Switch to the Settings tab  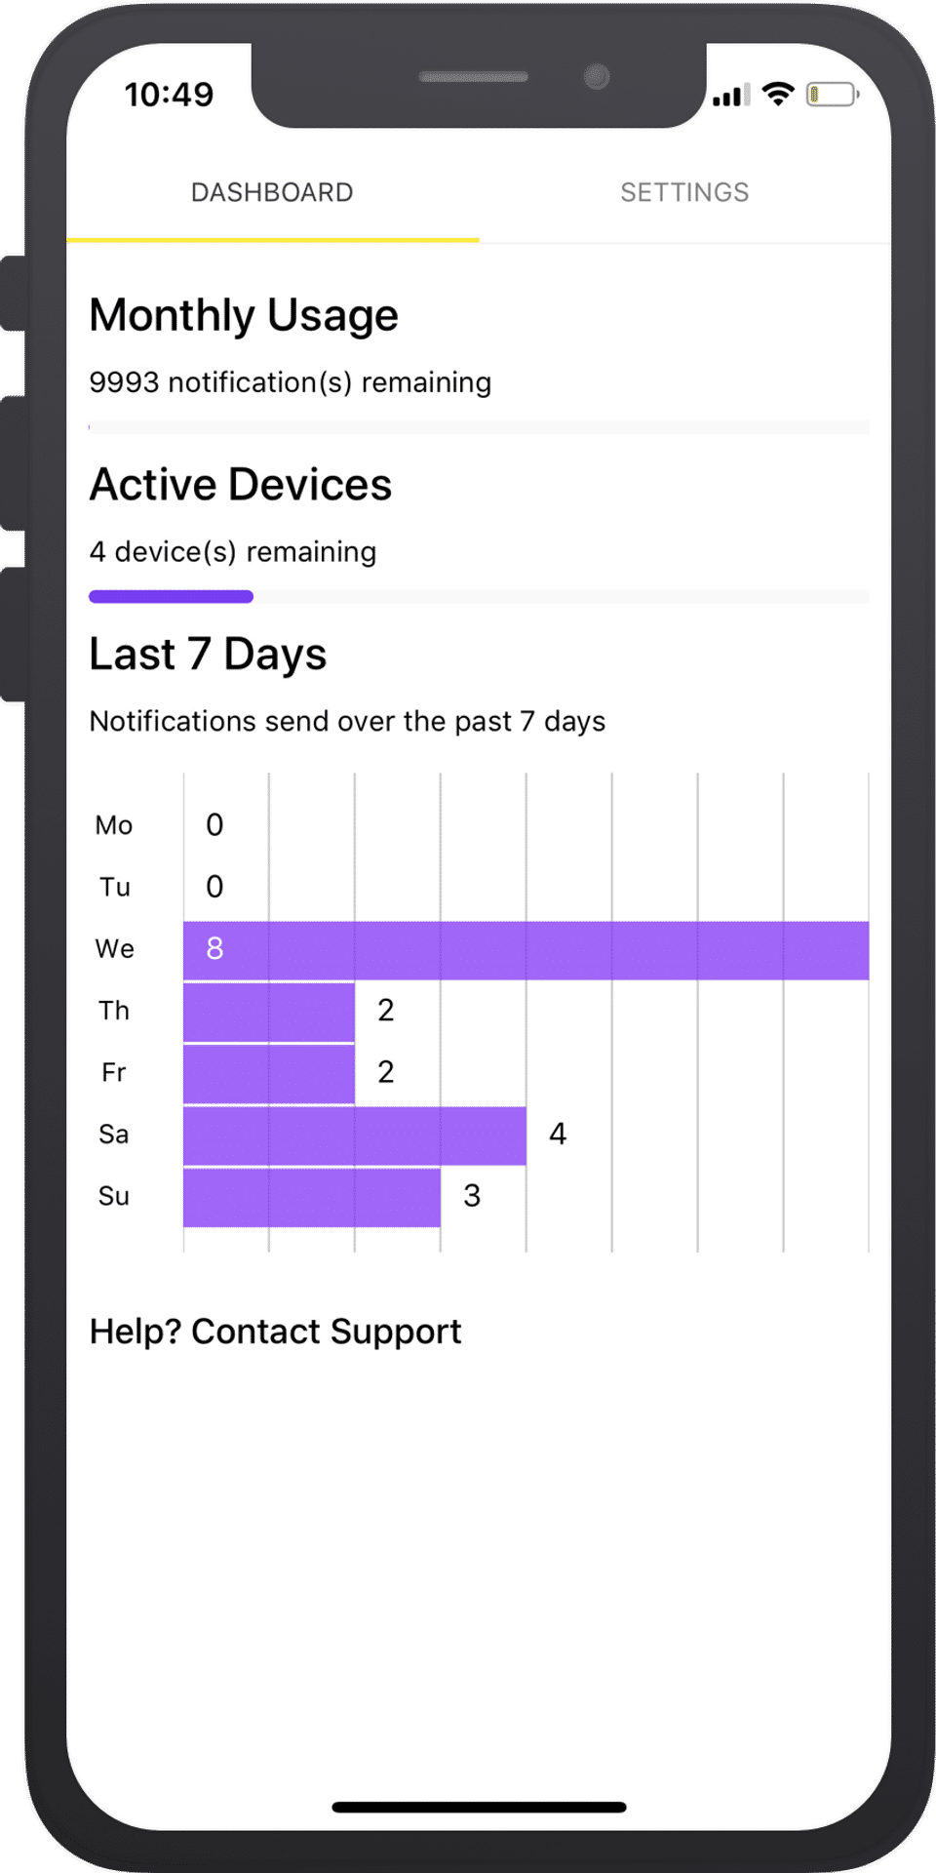(684, 192)
